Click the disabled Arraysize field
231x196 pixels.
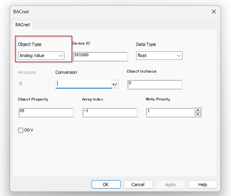click(x=33, y=84)
